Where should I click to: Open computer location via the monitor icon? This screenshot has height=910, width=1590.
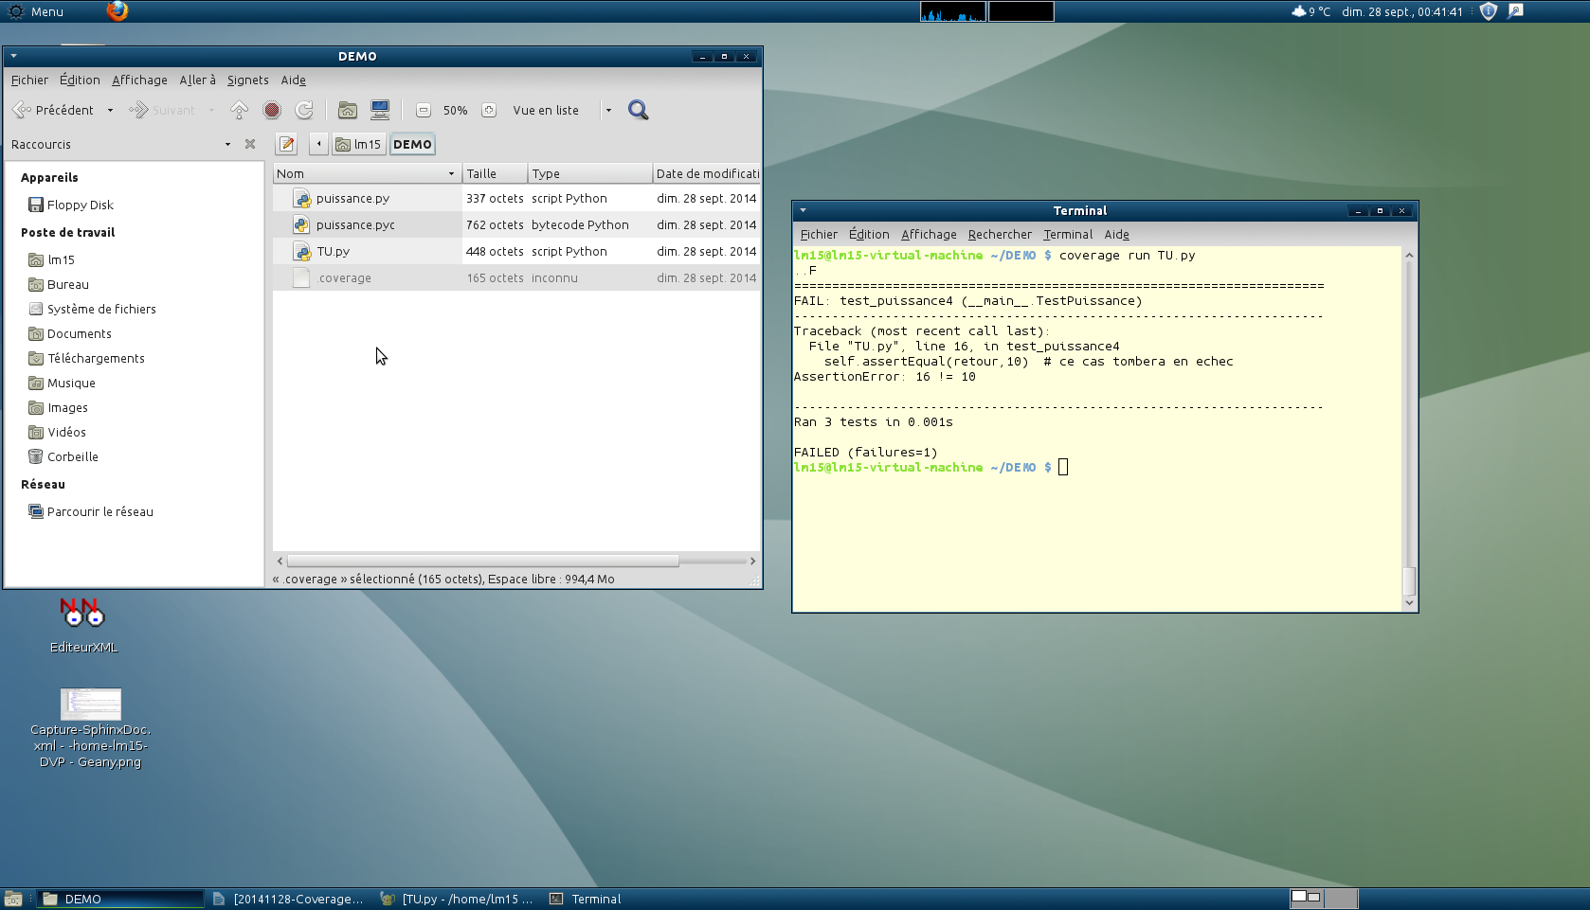[x=380, y=110]
